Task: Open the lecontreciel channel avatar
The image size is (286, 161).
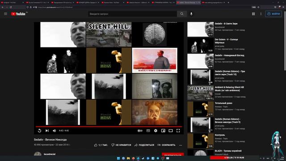Action: [x=38, y=154]
